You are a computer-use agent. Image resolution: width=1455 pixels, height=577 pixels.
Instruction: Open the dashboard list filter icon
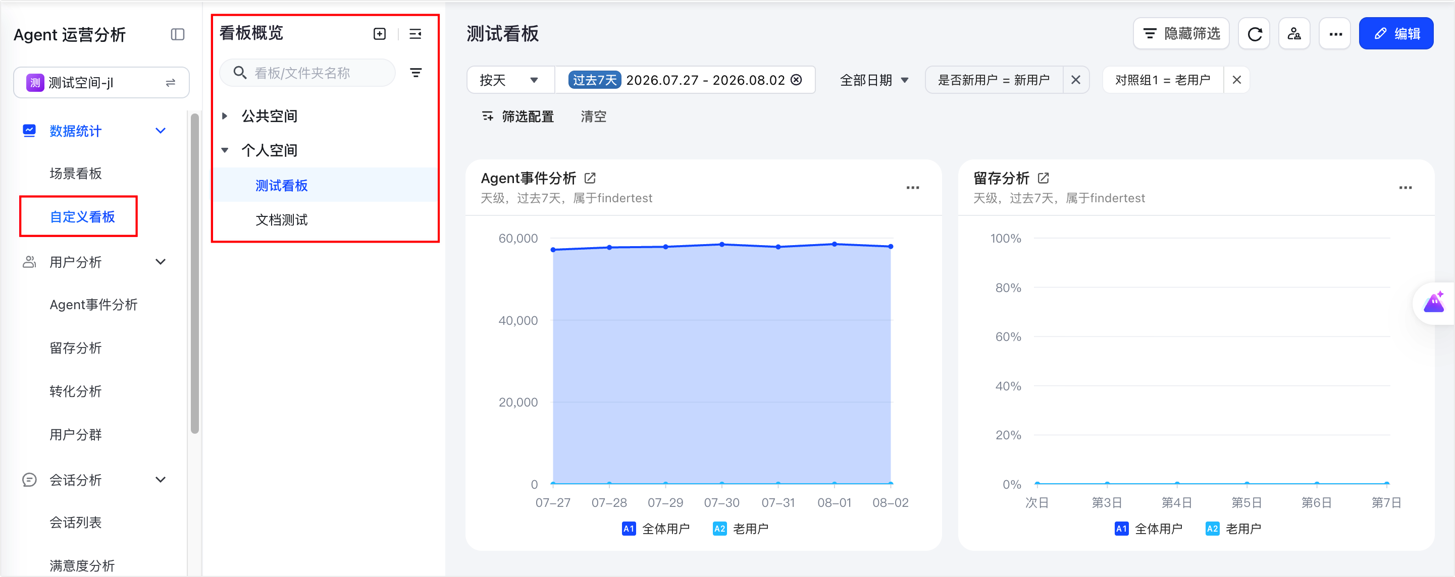415,73
